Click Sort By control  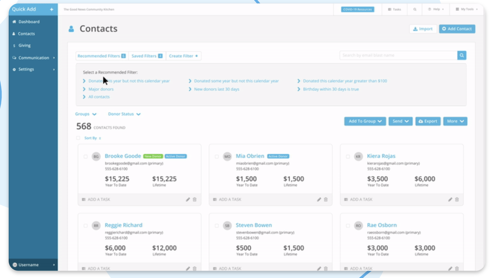click(x=92, y=138)
